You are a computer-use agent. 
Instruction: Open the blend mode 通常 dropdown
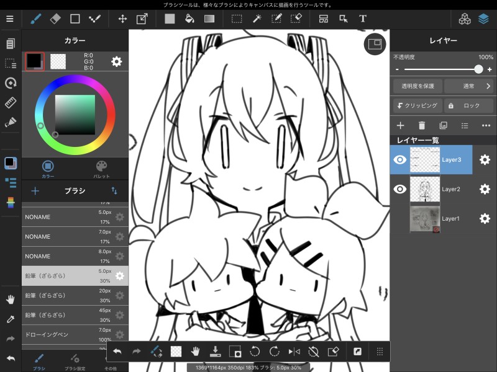click(x=468, y=86)
